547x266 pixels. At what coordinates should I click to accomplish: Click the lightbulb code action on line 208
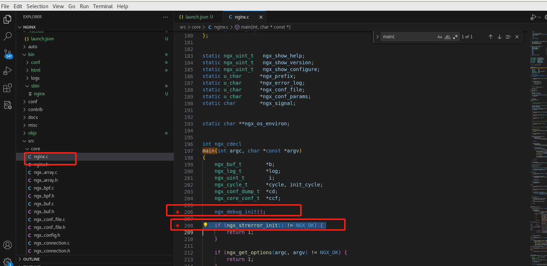(x=206, y=225)
